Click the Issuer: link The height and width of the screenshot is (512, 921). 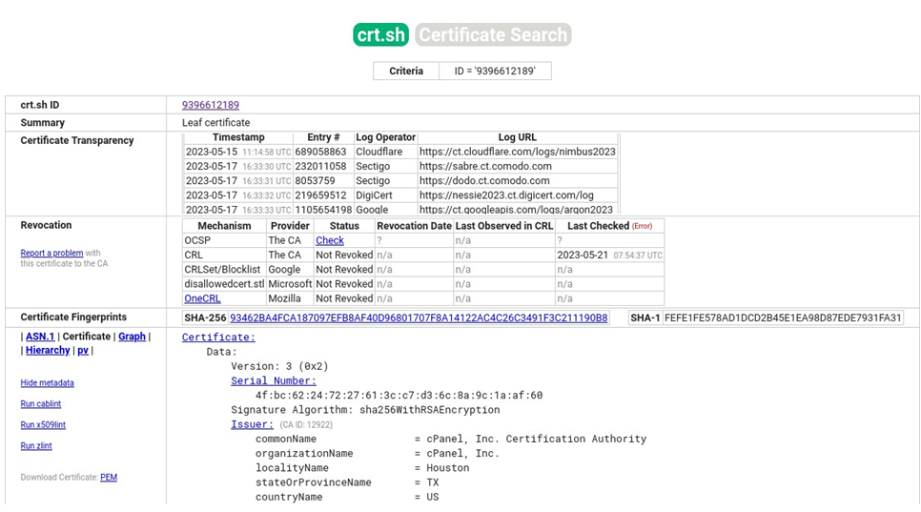coord(252,424)
